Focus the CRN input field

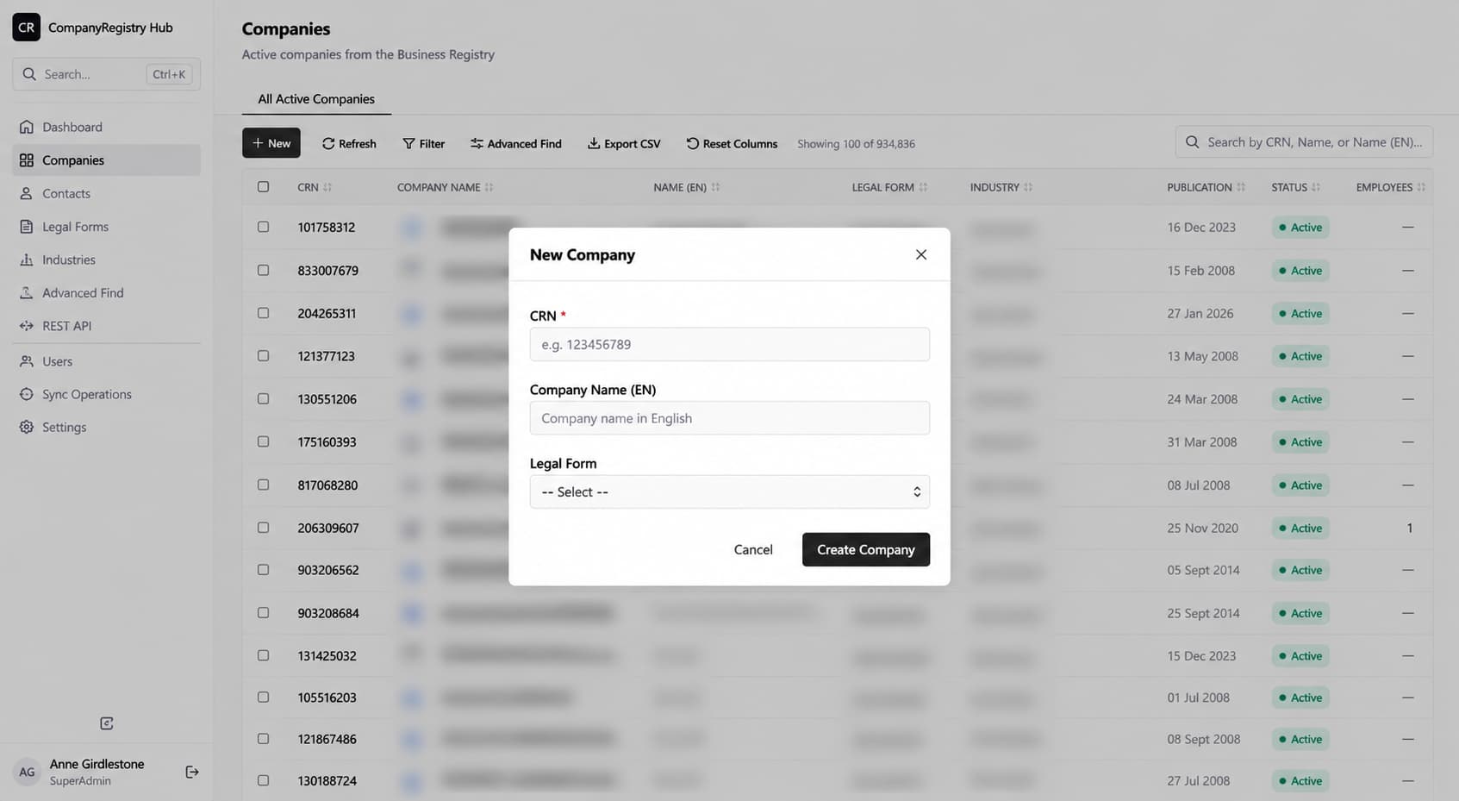point(730,344)
